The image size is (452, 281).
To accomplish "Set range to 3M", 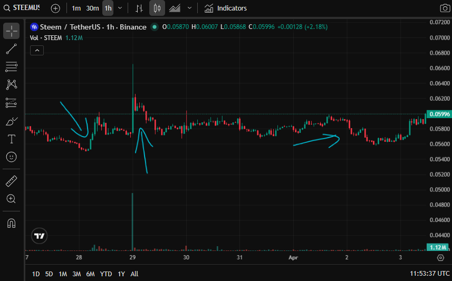I will (76, 274).
